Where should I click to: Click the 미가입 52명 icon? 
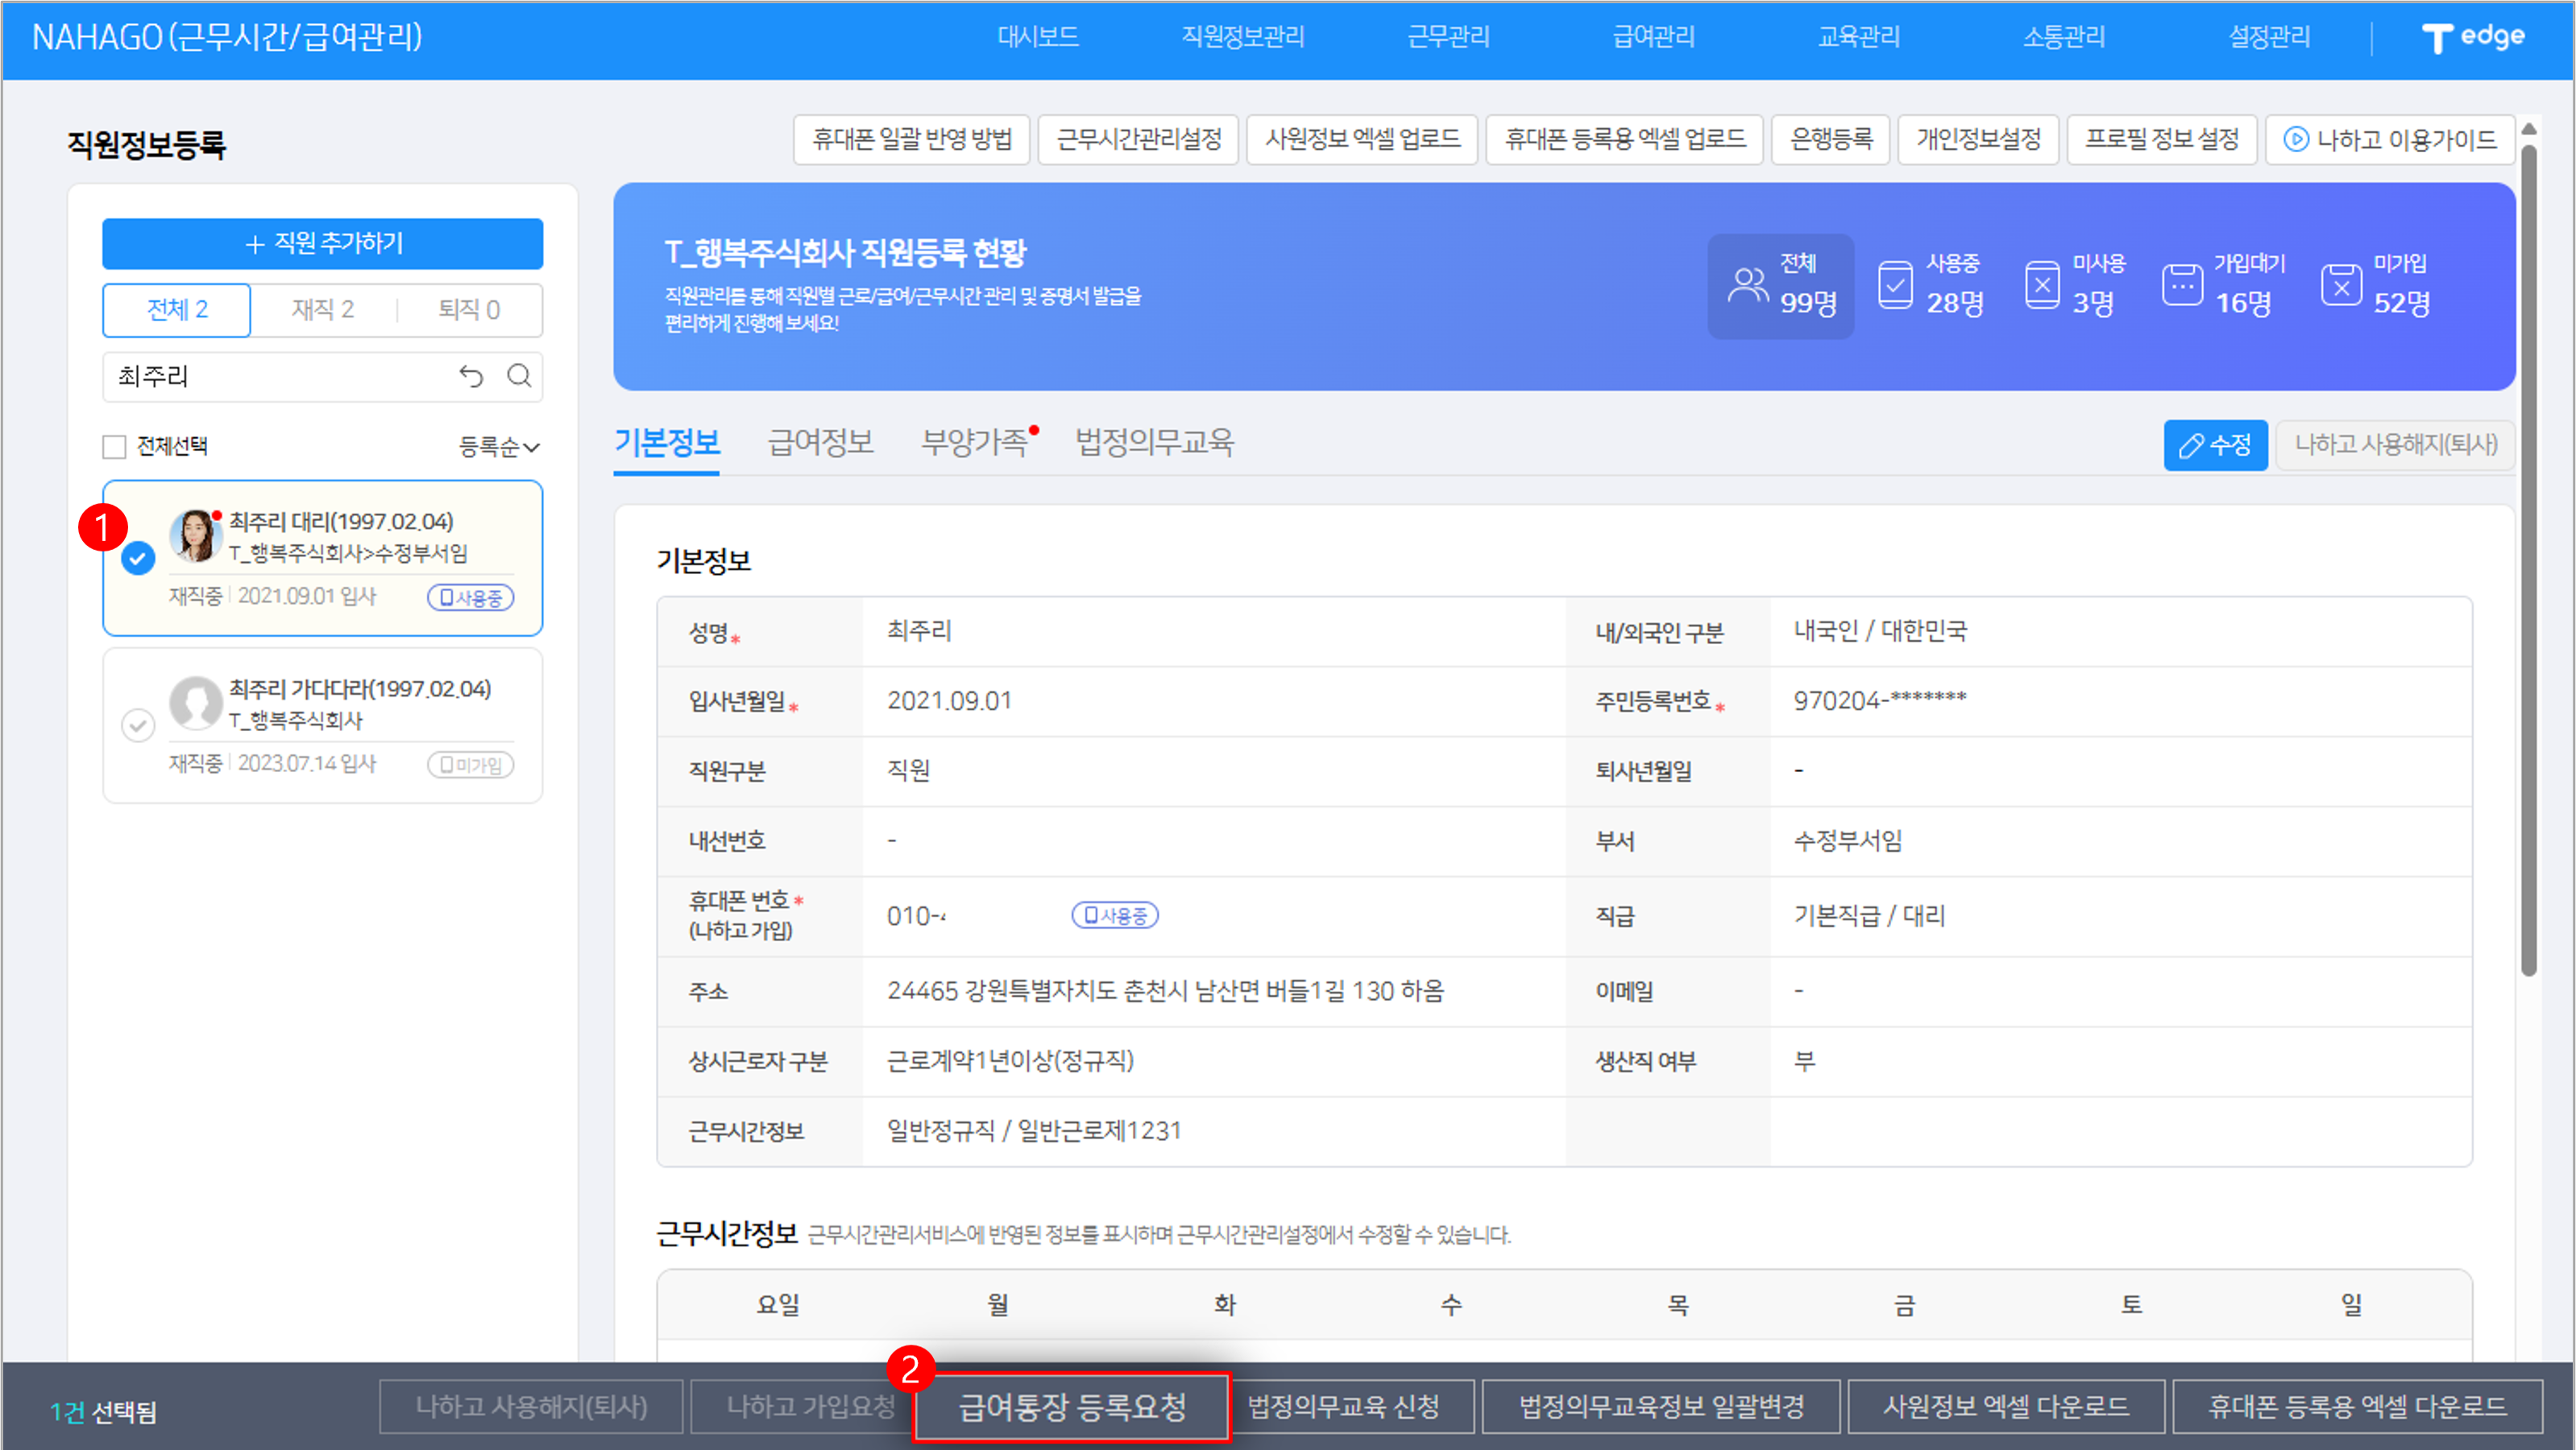(2341, 286)
